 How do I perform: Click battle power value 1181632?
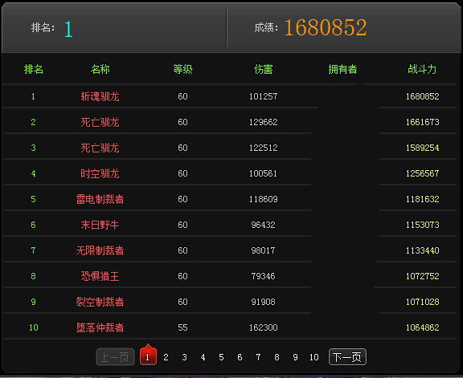[x=422, y=199]
